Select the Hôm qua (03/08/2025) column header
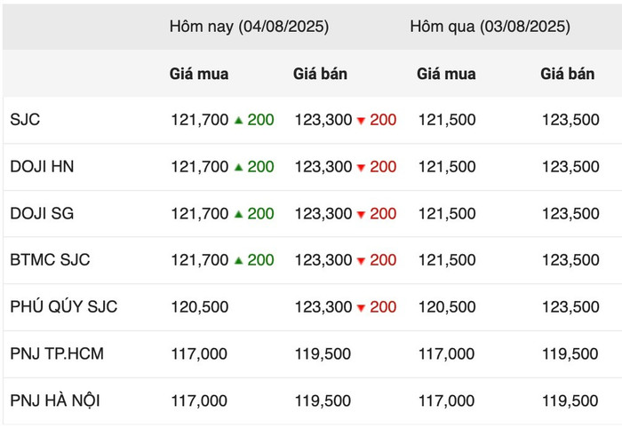The image size is (622, 428). tap(490, 27)
